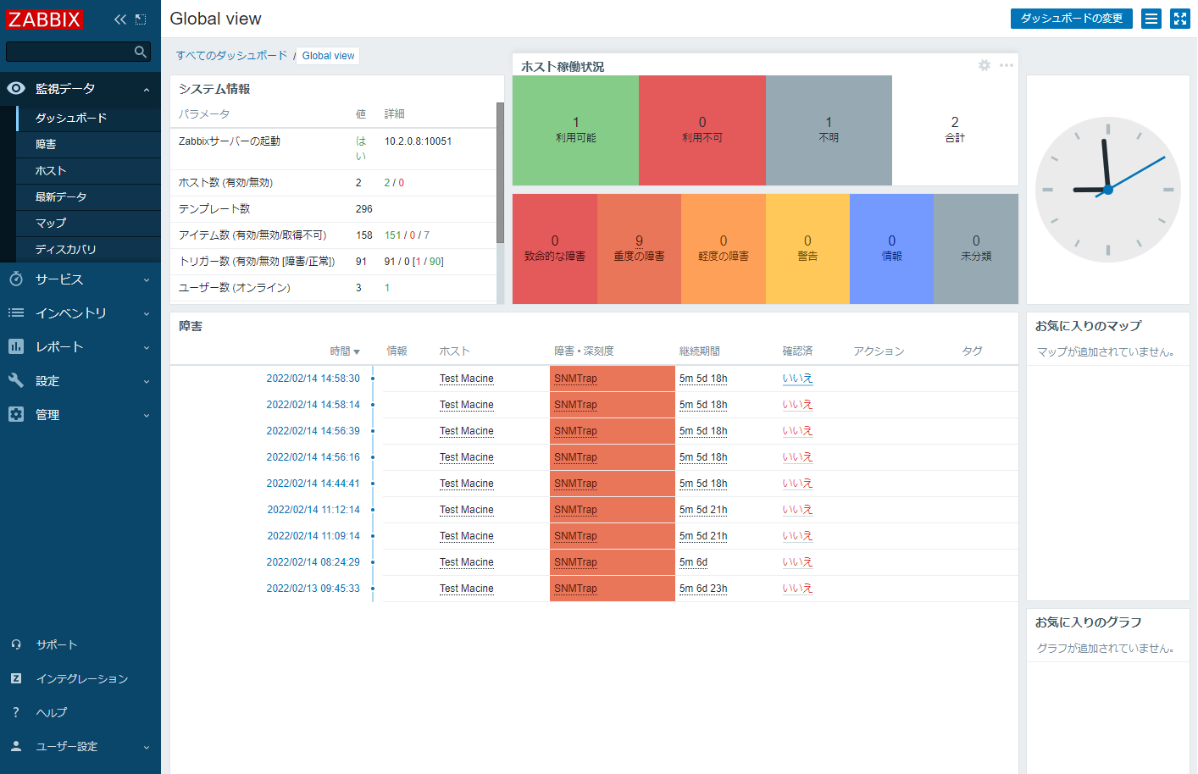Screen dimensions: 1198x774
Task: Click duration 5m 5d 21h in 11:09:14 row
Action: (703, 536)
